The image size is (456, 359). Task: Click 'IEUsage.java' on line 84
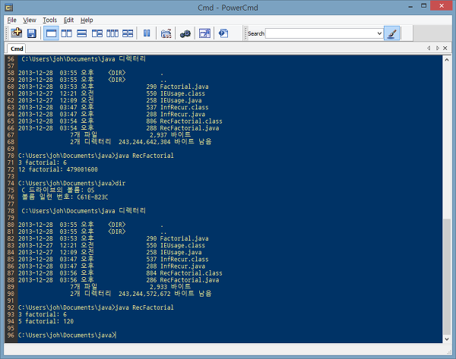181,253
